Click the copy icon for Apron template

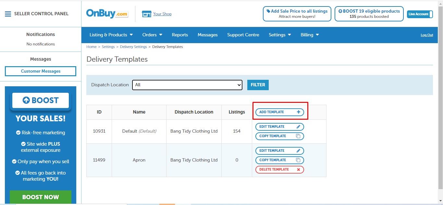(298, 160)
